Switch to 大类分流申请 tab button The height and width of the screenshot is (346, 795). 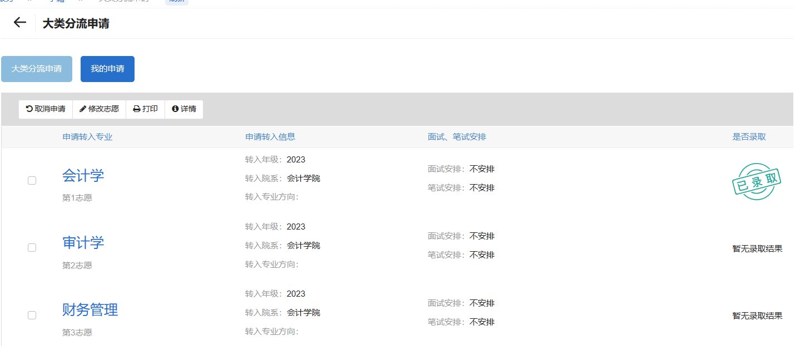coord(37,69)
